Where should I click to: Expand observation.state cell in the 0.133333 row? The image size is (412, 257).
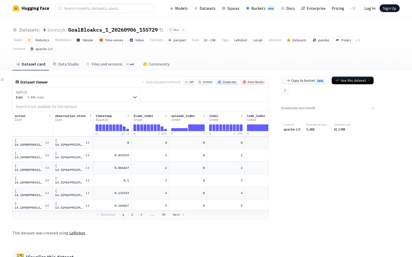[x=88, y=193]
